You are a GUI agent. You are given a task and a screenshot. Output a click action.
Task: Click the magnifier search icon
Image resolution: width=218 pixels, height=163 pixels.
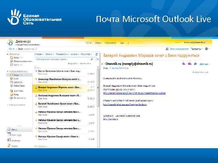click(x=92, y=59)
